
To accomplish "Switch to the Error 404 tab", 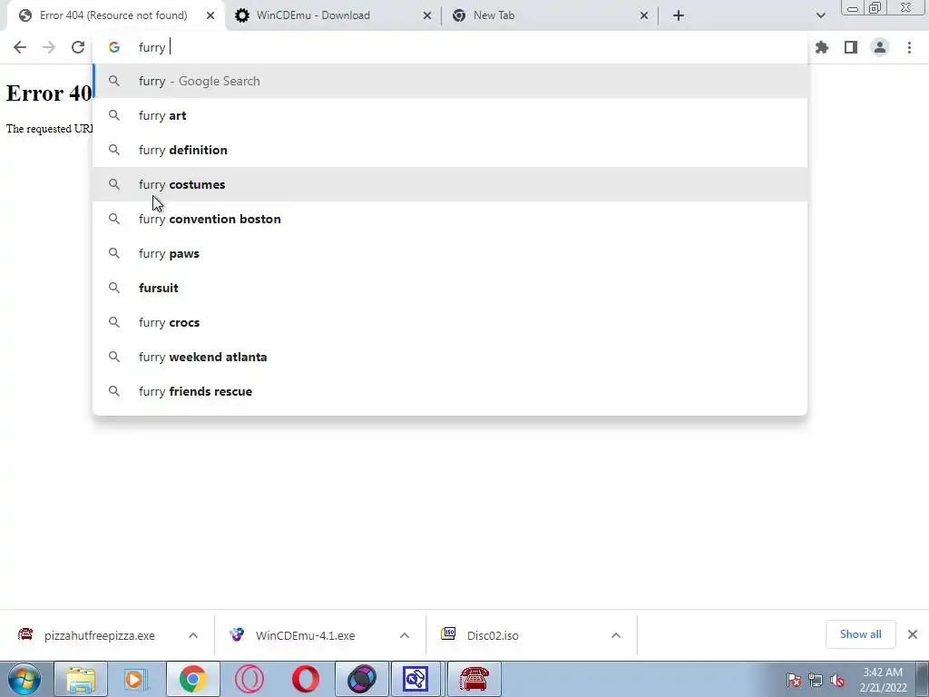I will pyautogui.click(x=112, y=15).
